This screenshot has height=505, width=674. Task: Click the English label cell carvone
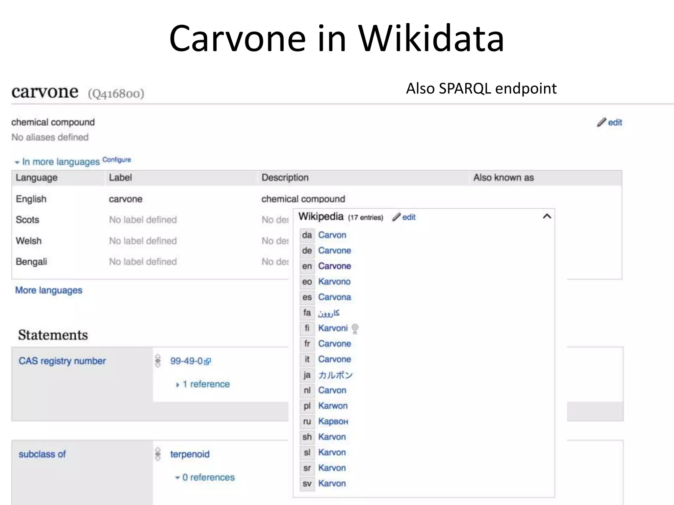(x=125, y=199)
